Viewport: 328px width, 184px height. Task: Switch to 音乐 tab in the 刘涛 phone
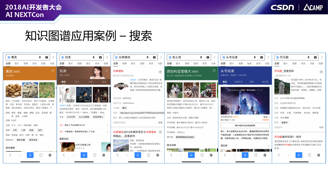88,64
